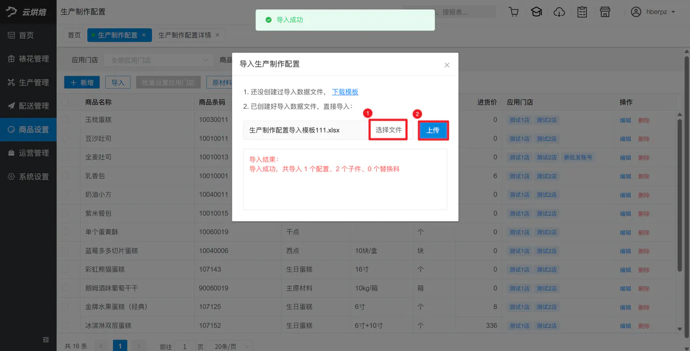Go to the next page arrow
Viewport: 690px width, 351px height.
[139, 346]
